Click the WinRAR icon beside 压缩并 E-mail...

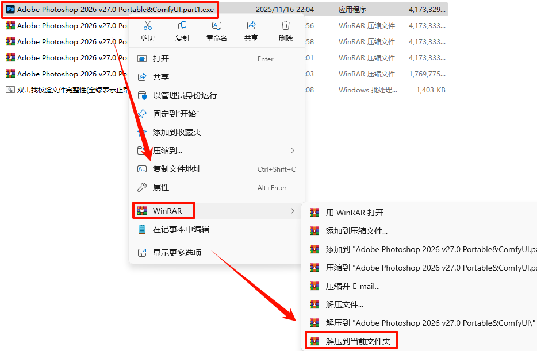coord(314,286)
